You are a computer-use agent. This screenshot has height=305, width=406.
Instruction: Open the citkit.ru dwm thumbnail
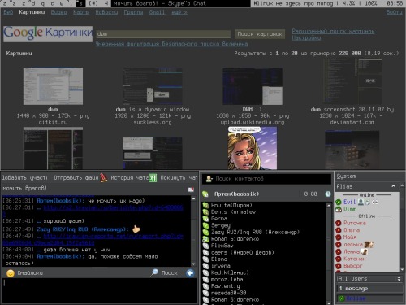pyautogui.click(x=53, y=86)
